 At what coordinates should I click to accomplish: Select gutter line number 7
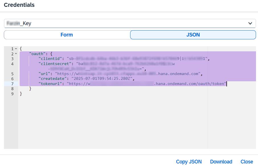pyautogui.click(x=12, y=84)
